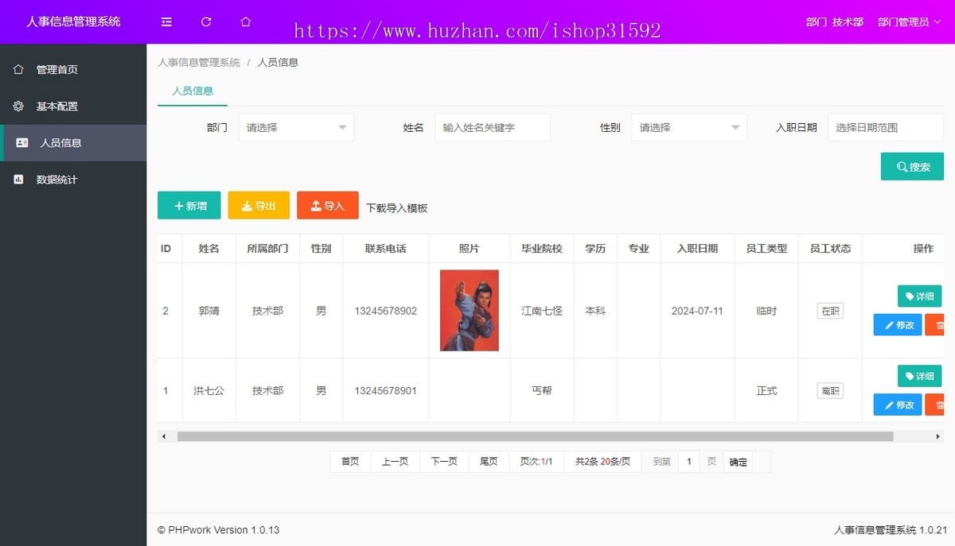Image resolution: width=955 pixels, height=546 pixels.
Task: Click 上一页 pagination button
Action: pos(395,462)
